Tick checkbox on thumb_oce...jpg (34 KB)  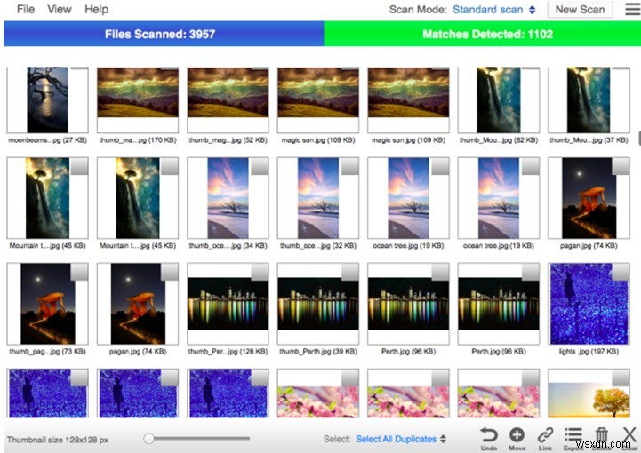pos(260,166)
